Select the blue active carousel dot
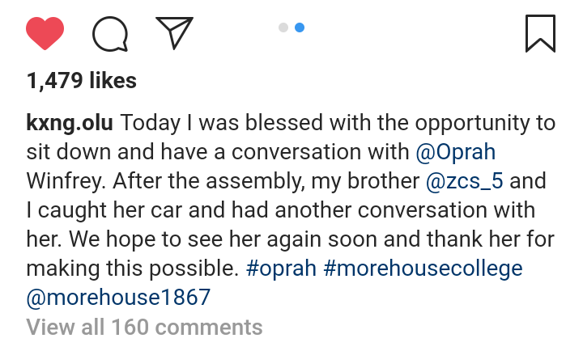 tap(300, 27)
